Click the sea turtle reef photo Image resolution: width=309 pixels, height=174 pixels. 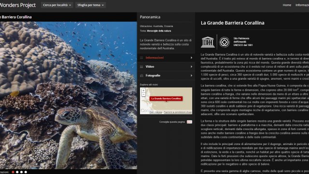(69, 95)
